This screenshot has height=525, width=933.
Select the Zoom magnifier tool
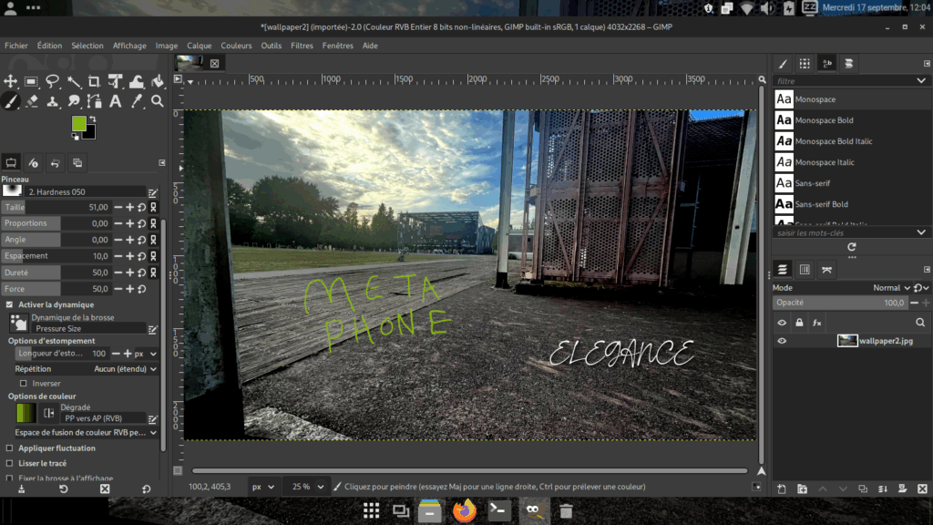(157, 102)
